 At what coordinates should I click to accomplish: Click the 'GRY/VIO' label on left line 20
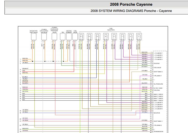pos(25,118)
